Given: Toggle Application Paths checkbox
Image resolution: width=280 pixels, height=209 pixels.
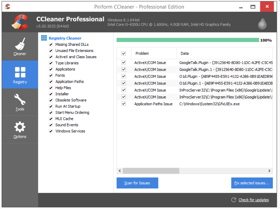Looking at the screenshot, I should (51, 81).
